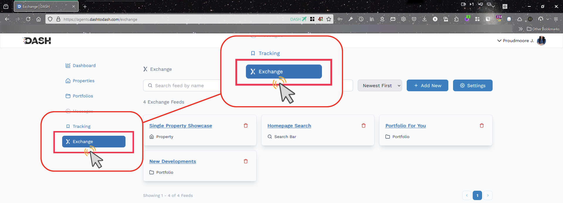563x203 pixels.
Task: Go to pagination page 1
Action: pos(477,195)
